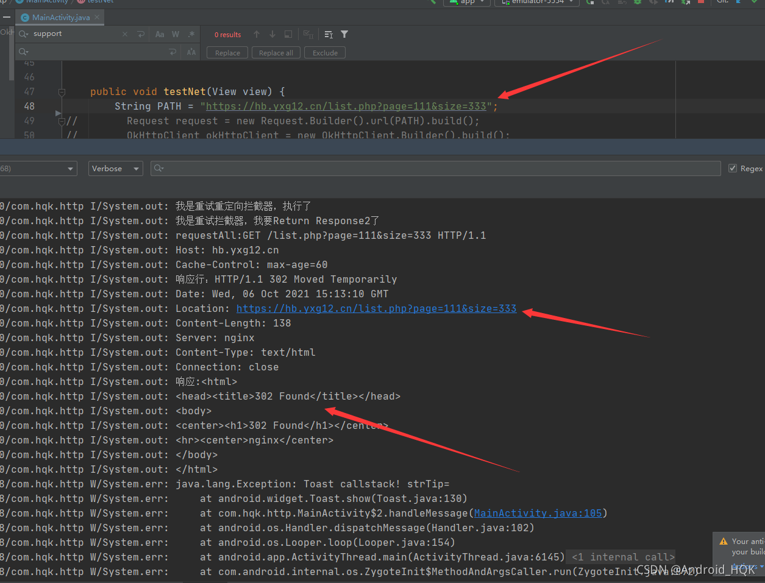765x583 pixels.
Task: Insert new line in search field
Action: click(x=141, y=34)
